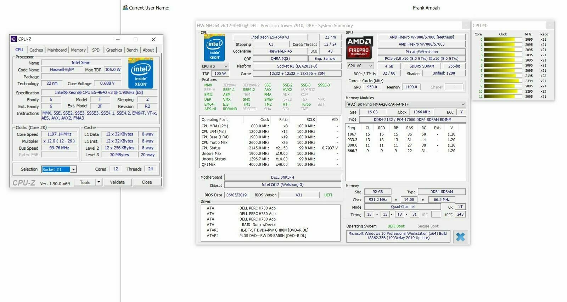Click the BIOS Version A31 field
567x302 pixels.
[x=299, y=195]
